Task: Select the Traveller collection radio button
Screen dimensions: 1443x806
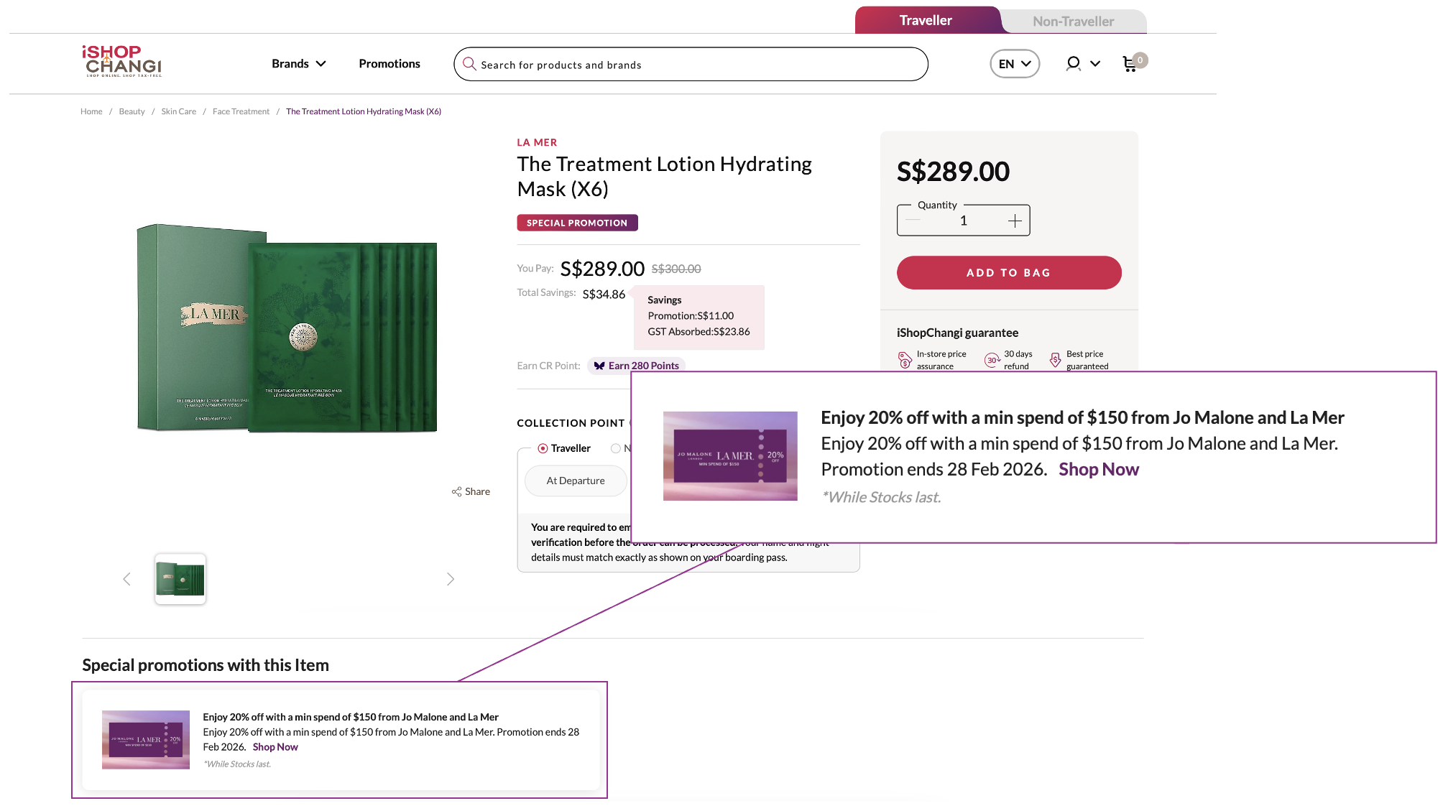Action: coord(543,448)
